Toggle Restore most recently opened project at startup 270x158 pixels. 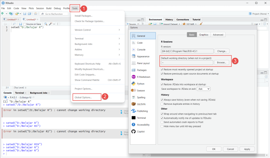coord(162,69)
